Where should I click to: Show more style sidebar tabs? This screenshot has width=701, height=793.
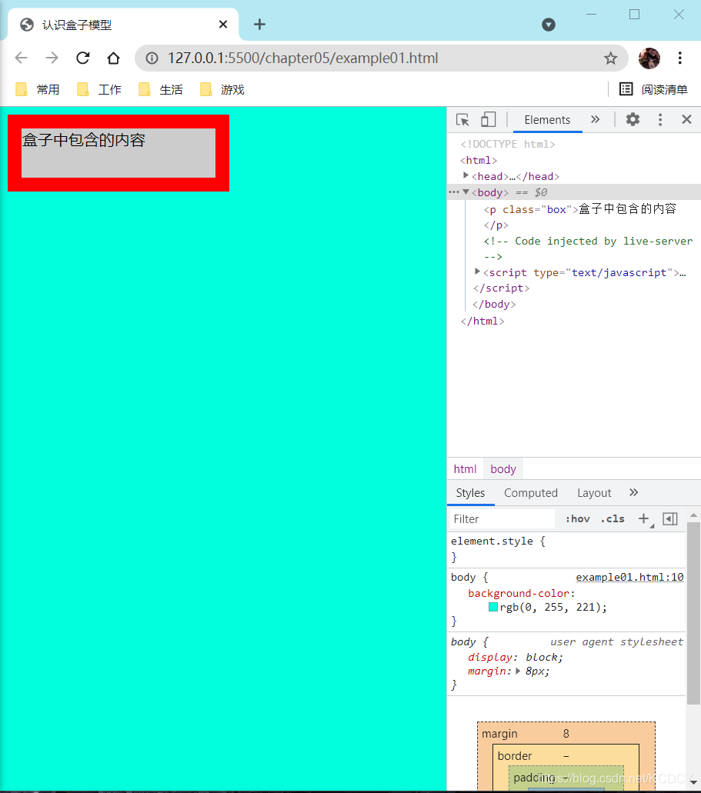pyautogui.click(x=634, y=492)
